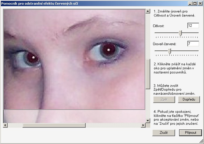Click the red pupil of the right eye
This screenshot has height=144, width=204.
tap(109, 49)
